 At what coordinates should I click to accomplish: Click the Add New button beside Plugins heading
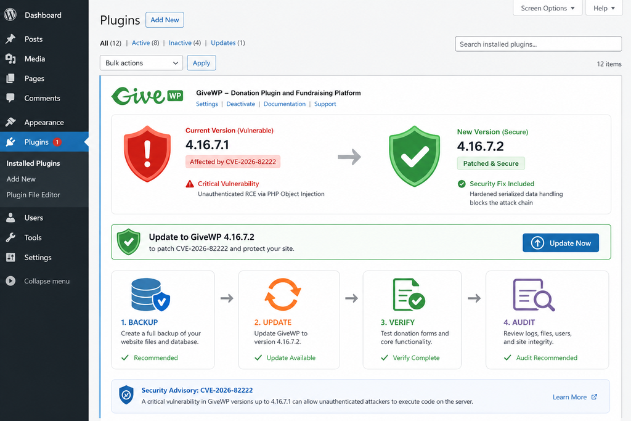pyautogui.click(x=165, y=20)
